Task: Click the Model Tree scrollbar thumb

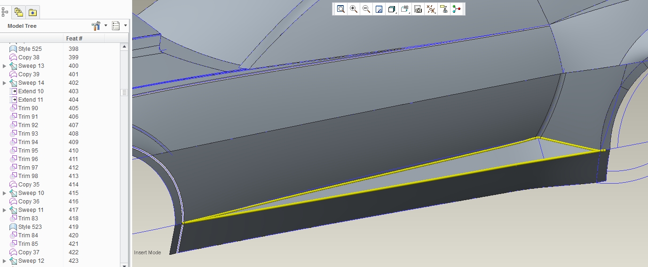Action: pos(124,93)
